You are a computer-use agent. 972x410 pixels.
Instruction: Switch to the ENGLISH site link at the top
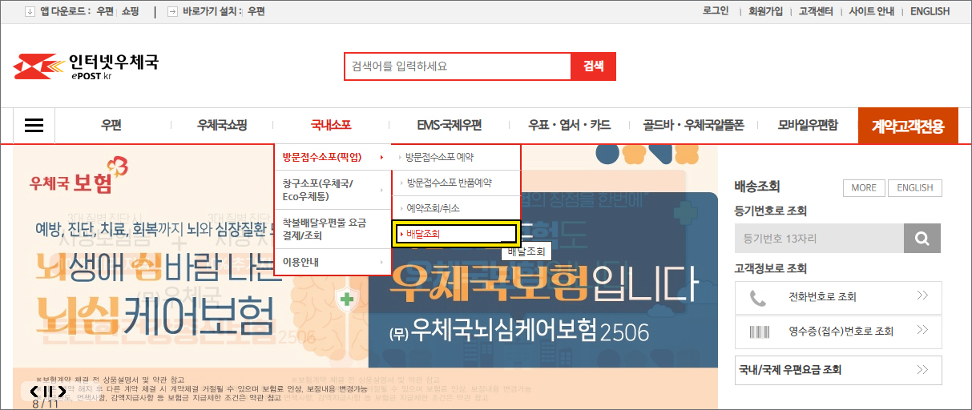click(x=930, y=11)
